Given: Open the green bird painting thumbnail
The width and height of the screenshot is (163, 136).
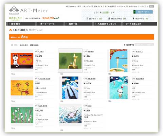Looking at the screenshot, I should click(70, 61).
